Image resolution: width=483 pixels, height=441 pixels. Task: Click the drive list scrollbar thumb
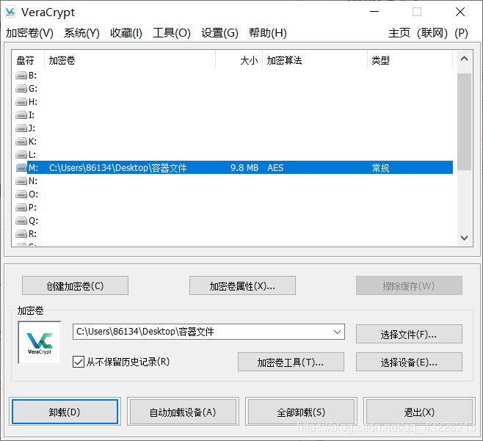pyautogui.click(x=464, y=122)
